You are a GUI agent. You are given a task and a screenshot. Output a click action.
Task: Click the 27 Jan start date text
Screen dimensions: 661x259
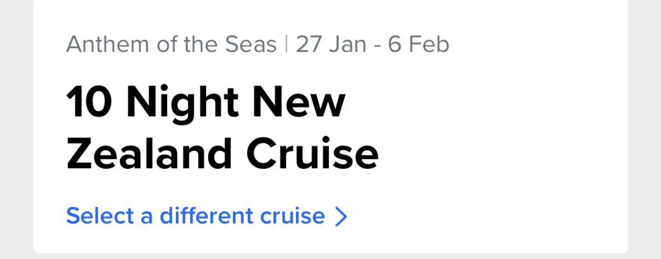coord(330,45)
